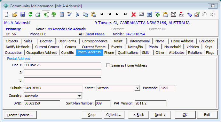Copy using the two pages icon

85,14
